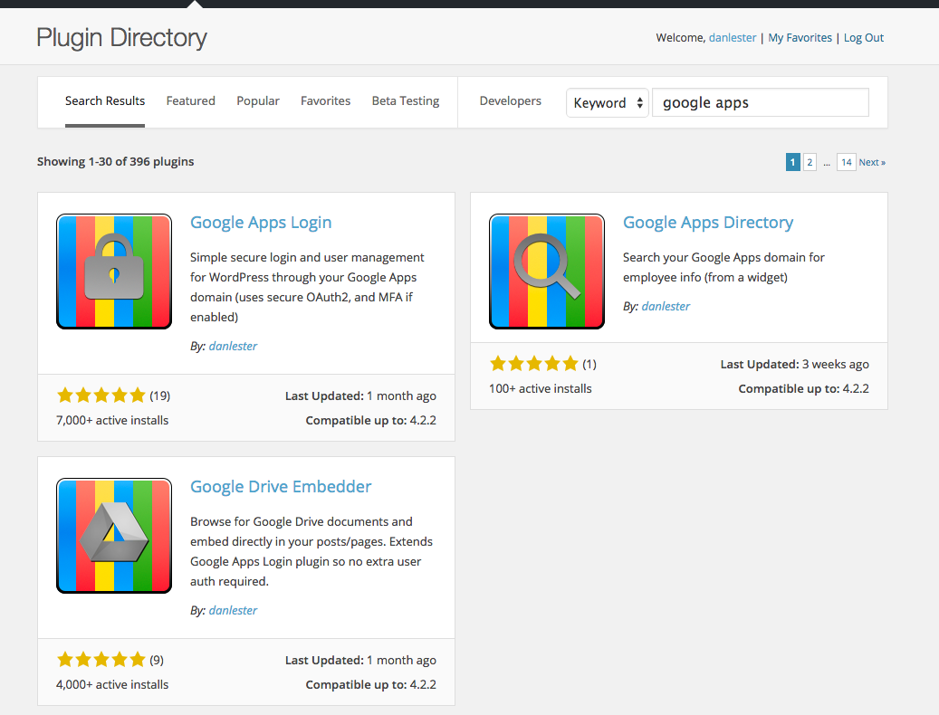The height and width of the screenshot is (715, 939).
Task: Click the Google Apps Directory magnifier icon
Action: click(x=547, y=272)
